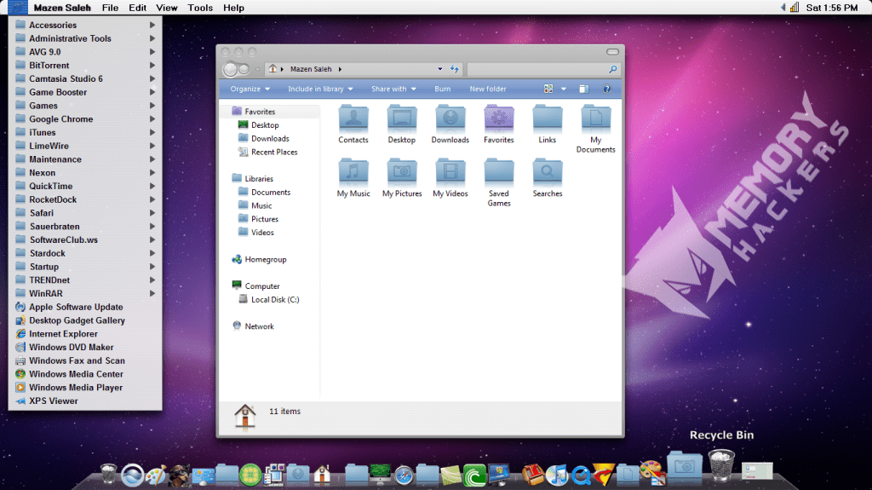Select Documents under Libraries
Image resolution: width=872 pixels, height=490 pixels.
[x=270, y=192]
